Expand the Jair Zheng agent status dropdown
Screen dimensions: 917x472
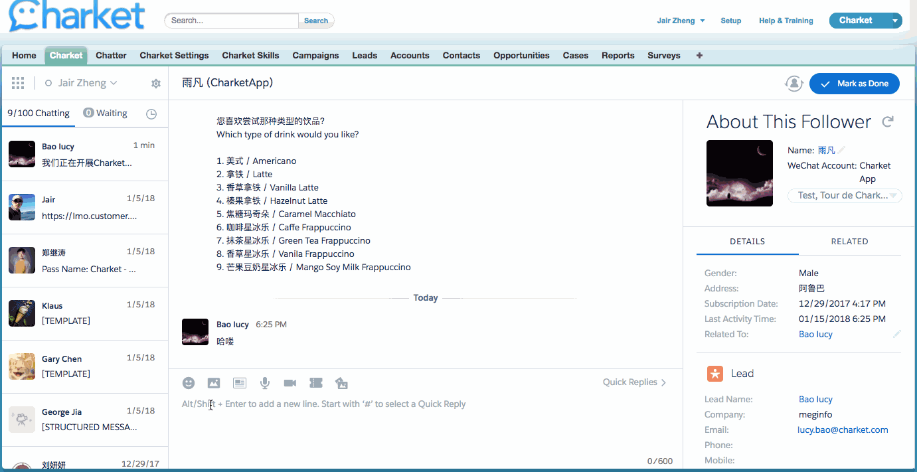click(x=81, y=83)
